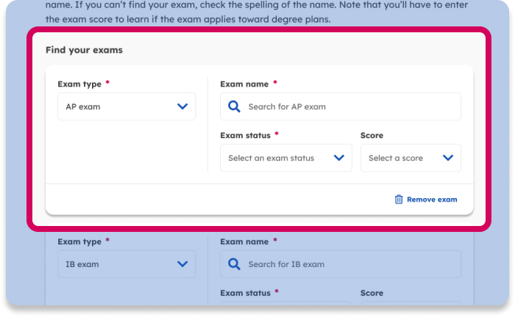
Task: Remove the AP exam entry via Remove exam
Action: coord(431,200)
